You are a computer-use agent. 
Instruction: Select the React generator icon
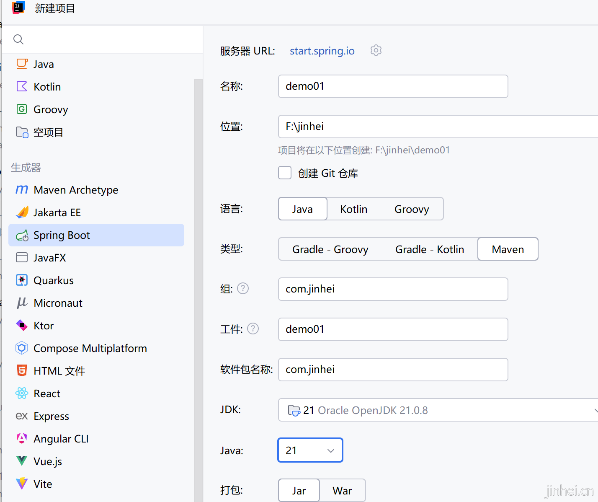click(x=22, y=393)
